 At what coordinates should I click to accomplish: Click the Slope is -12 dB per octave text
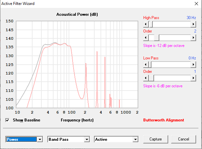pyautogui.click(x=164, y=46)
